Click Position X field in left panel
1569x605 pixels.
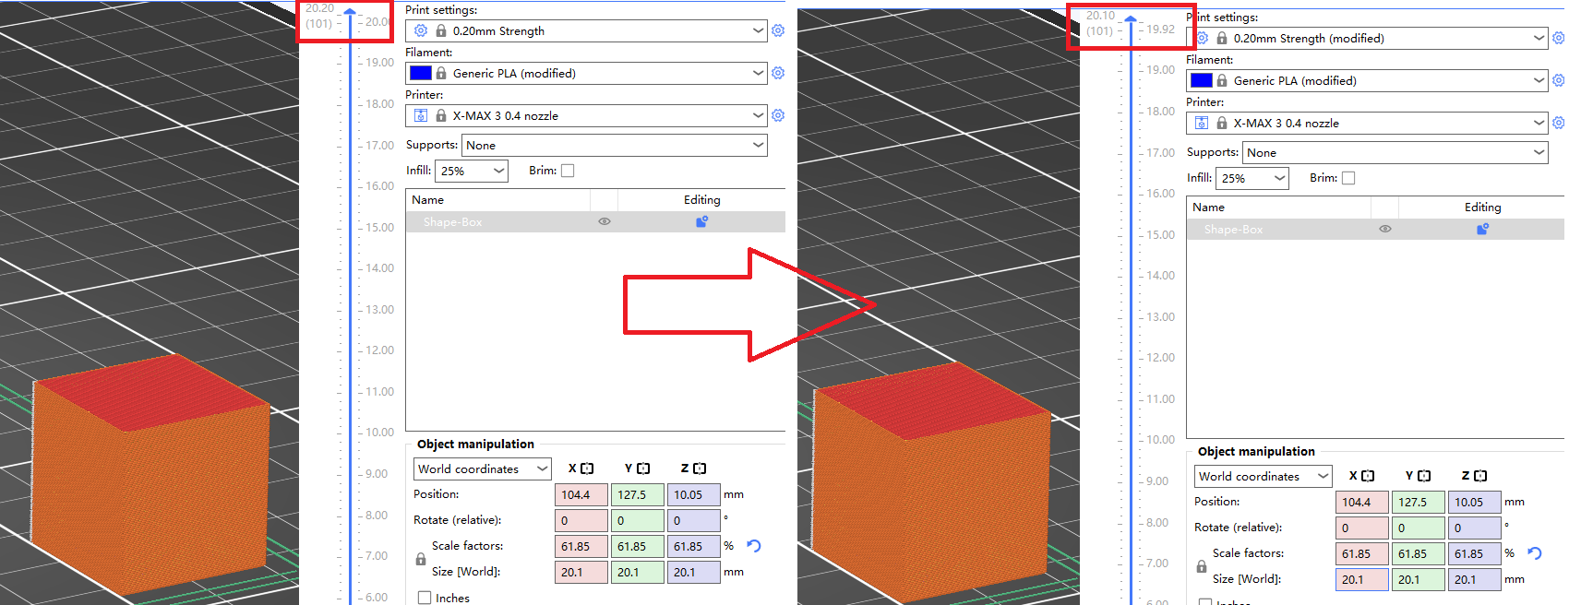point(581,495)
